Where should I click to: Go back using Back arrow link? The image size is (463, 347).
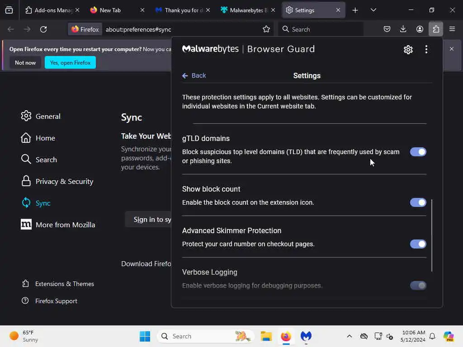pyautogui.click(x=194, y=75)
